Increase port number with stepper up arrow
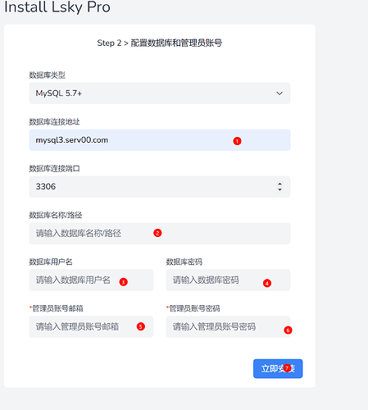Image resolution: width=368 pixels, height=410 pixels. coord(279,184)
